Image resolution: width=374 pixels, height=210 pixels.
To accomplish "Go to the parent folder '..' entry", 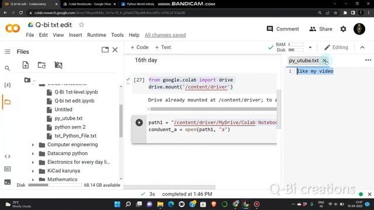I will 30,80.
